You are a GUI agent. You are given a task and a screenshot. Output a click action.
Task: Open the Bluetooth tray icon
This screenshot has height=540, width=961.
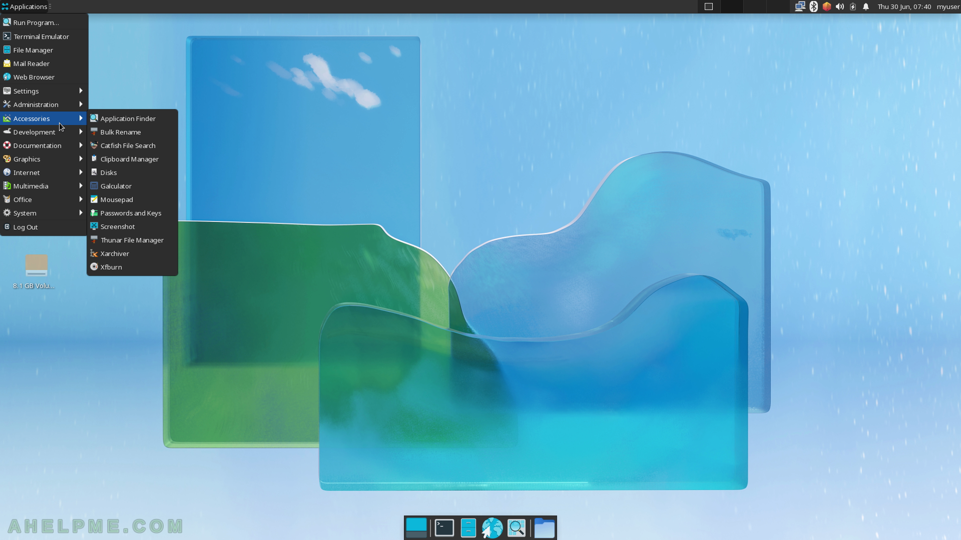click(814, 6)
